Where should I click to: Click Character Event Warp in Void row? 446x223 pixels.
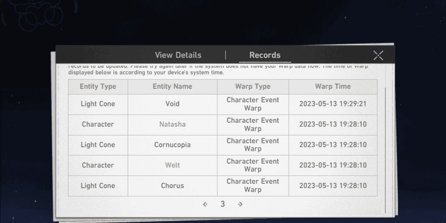click(253, 104)
